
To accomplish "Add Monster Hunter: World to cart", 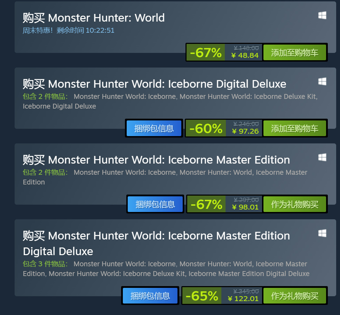I will [x=294, y=53].
